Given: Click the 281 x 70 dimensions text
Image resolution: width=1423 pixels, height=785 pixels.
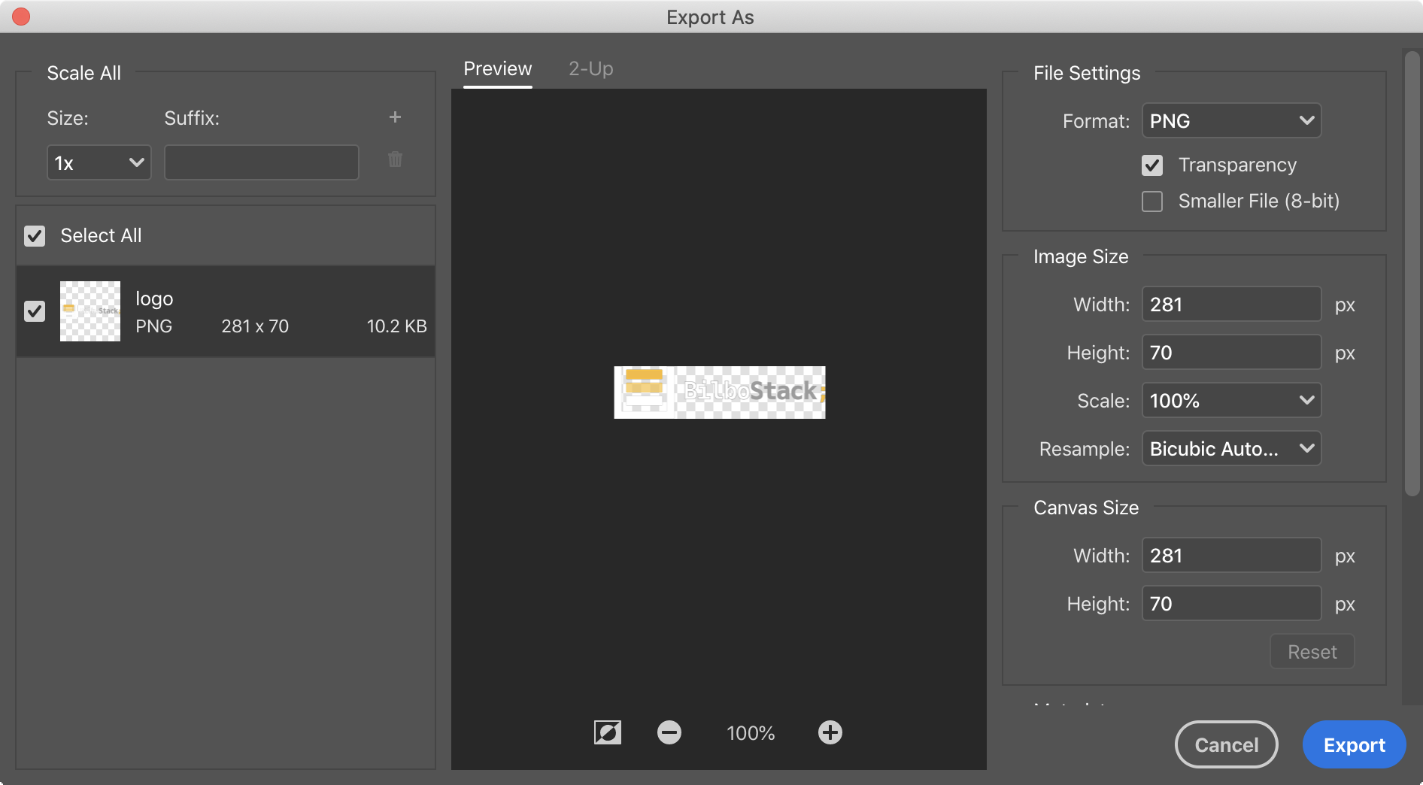Looking at the screenshot, I should point(255,326).
